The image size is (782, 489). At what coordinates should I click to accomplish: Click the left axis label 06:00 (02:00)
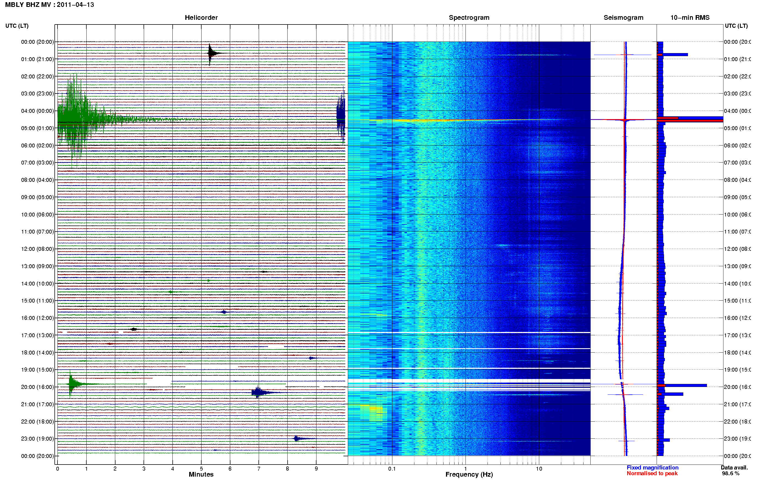[37, 145]
